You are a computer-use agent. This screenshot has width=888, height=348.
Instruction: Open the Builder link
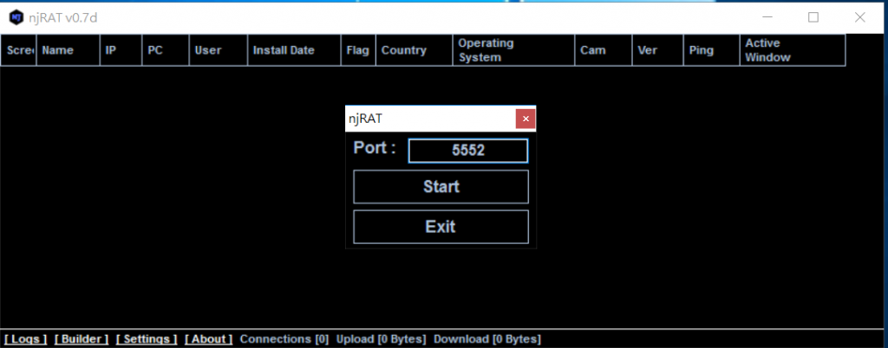pyautogui.click(x=82, y=339)
